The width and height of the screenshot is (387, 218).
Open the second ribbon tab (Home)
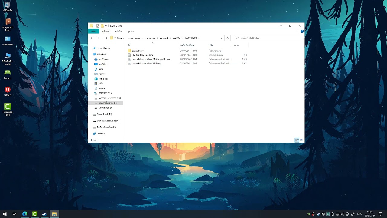click(x=106, y=31)
